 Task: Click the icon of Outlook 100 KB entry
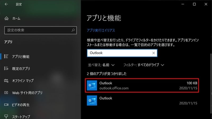pos(92,85)
